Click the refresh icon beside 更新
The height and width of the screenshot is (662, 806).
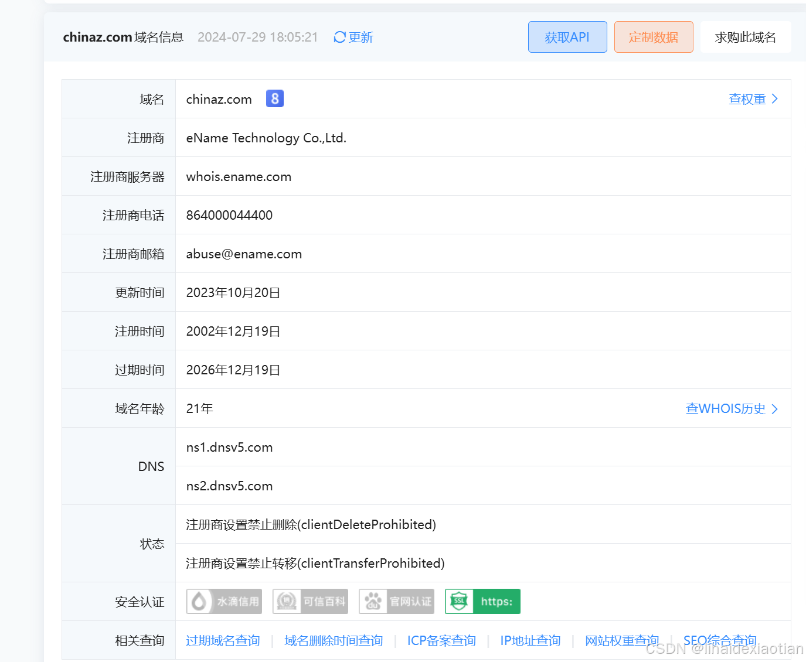pyautogui.click(x=339, y=37)
